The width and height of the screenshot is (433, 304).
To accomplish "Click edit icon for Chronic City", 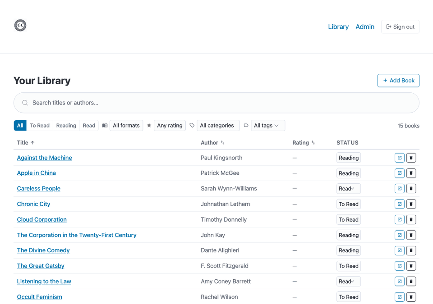I will [x=399, y=204].
